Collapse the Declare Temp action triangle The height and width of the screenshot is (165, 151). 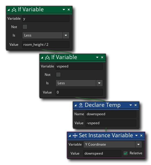click(x=75, y=105)
